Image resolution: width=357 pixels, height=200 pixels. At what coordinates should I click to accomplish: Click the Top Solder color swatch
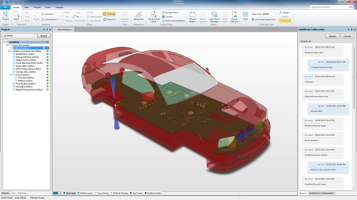(x=131, y=193)
